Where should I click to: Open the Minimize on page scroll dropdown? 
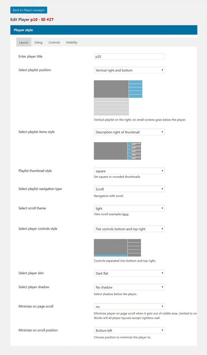click(129, 306)
